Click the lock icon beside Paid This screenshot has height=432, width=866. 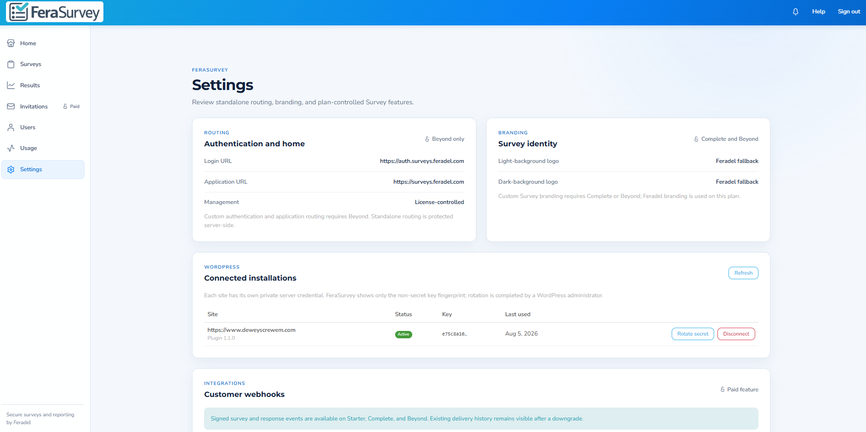[65, 106]
